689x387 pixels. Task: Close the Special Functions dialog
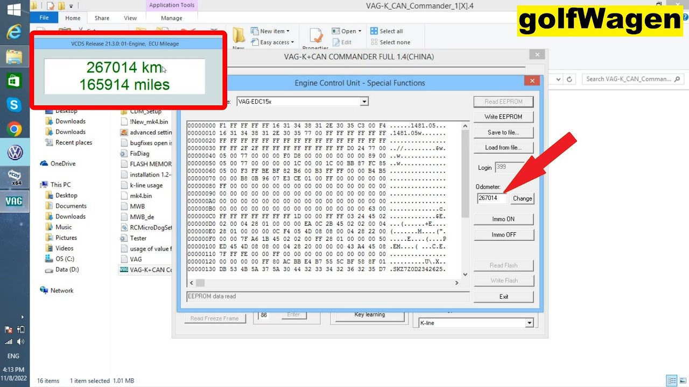(x=532, y=81)
